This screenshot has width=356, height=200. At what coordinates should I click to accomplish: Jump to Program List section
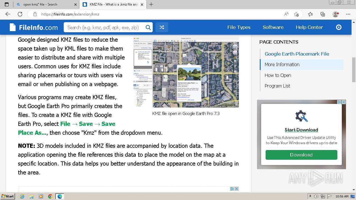(277, 86)
